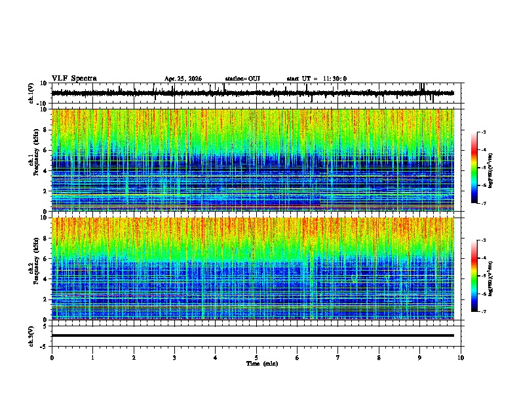Viewport: 519px width, 401px height.
Task: Click the ch.1 voltage waveform strip
Action: pos(253,93)
